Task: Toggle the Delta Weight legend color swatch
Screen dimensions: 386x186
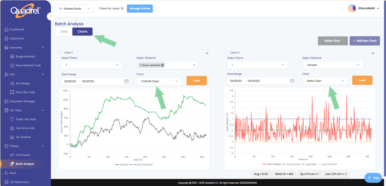Action: pyautogui.click(x=264, y=164)
